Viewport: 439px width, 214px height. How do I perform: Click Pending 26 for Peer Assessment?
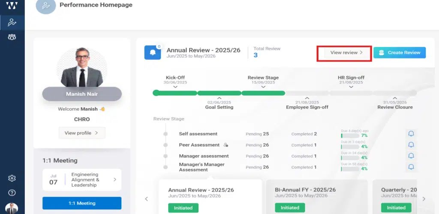coord(257,145)
